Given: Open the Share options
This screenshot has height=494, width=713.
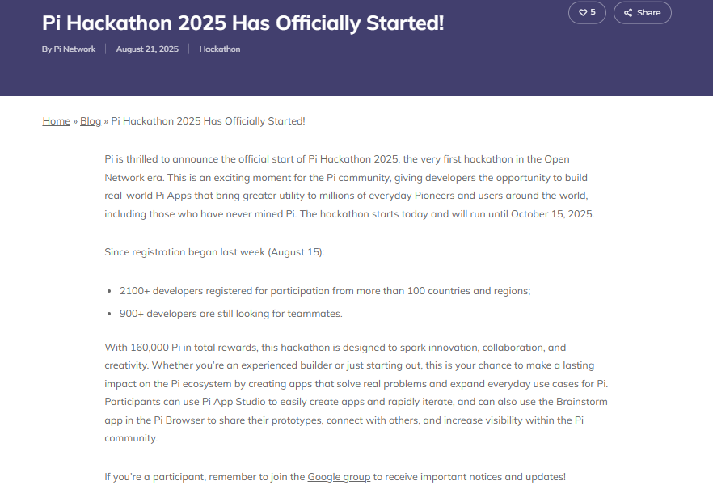Looking at the screenshot, I should (x=643, y=12).
